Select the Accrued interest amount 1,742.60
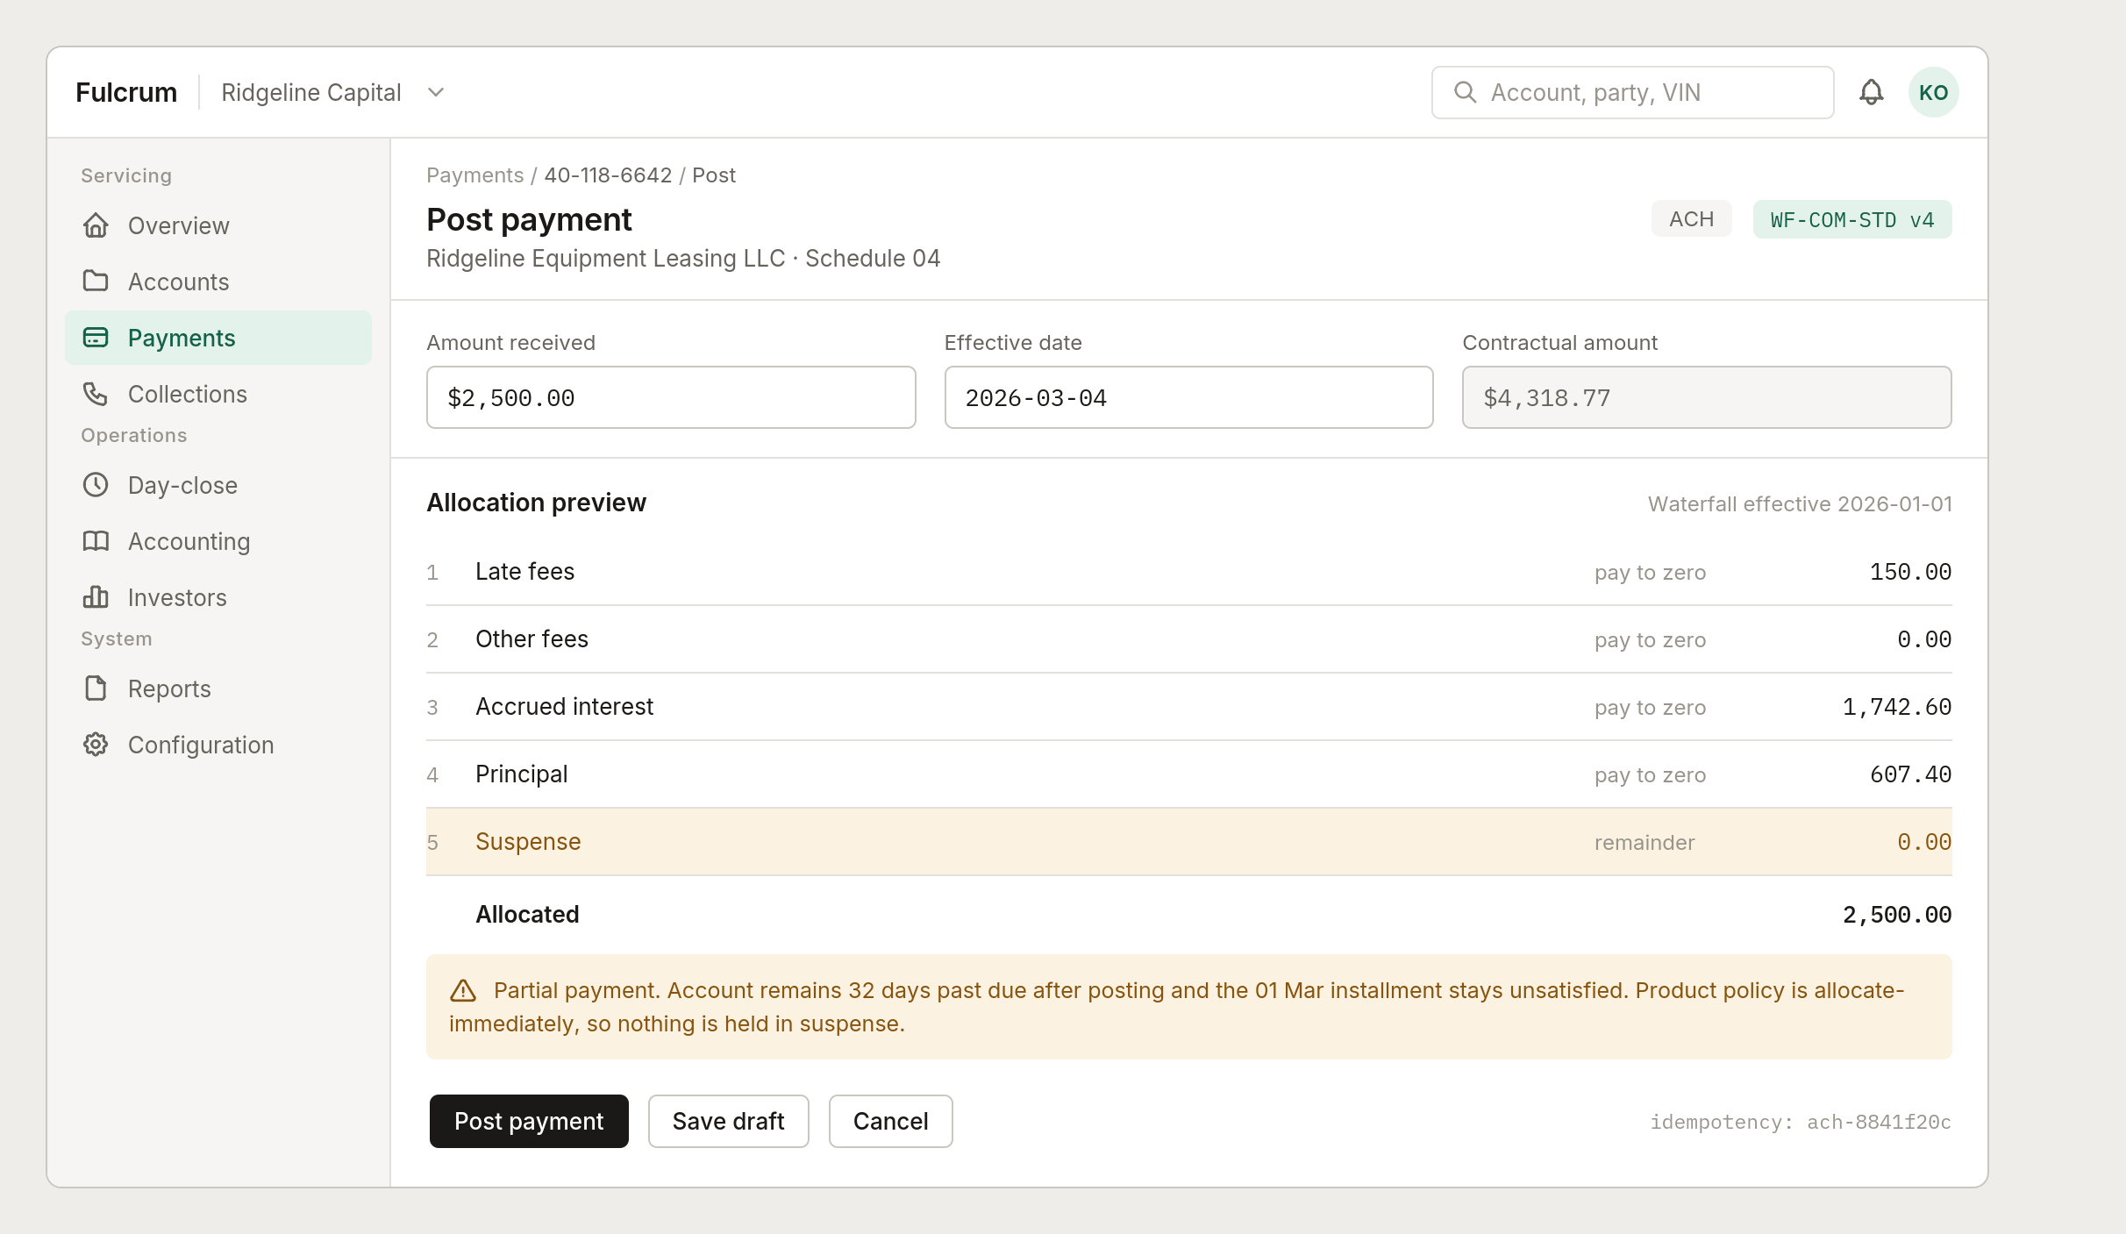The width and height of the screenshot is (2126, 1234). tap(1897, 707)
